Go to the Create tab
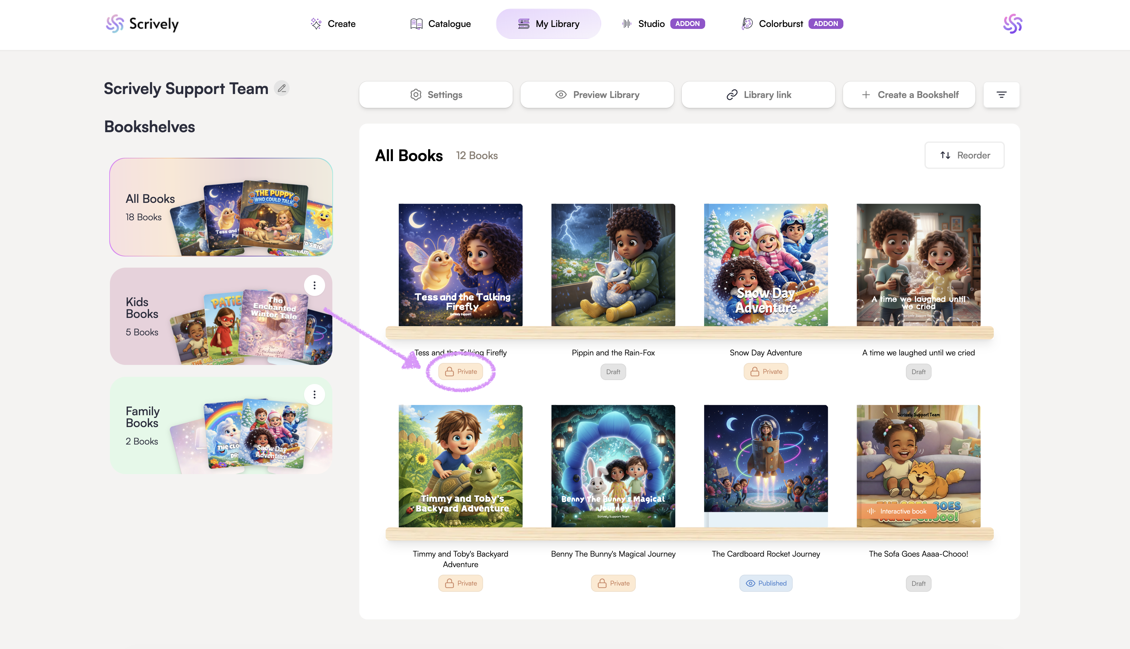Viewport: 1130px width, 649px height. click(x=333, y=24)
